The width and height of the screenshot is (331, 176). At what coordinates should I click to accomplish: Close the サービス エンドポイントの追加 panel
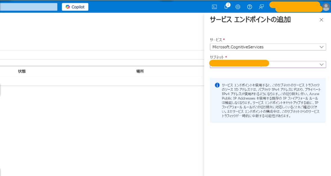tap(321, 19)
